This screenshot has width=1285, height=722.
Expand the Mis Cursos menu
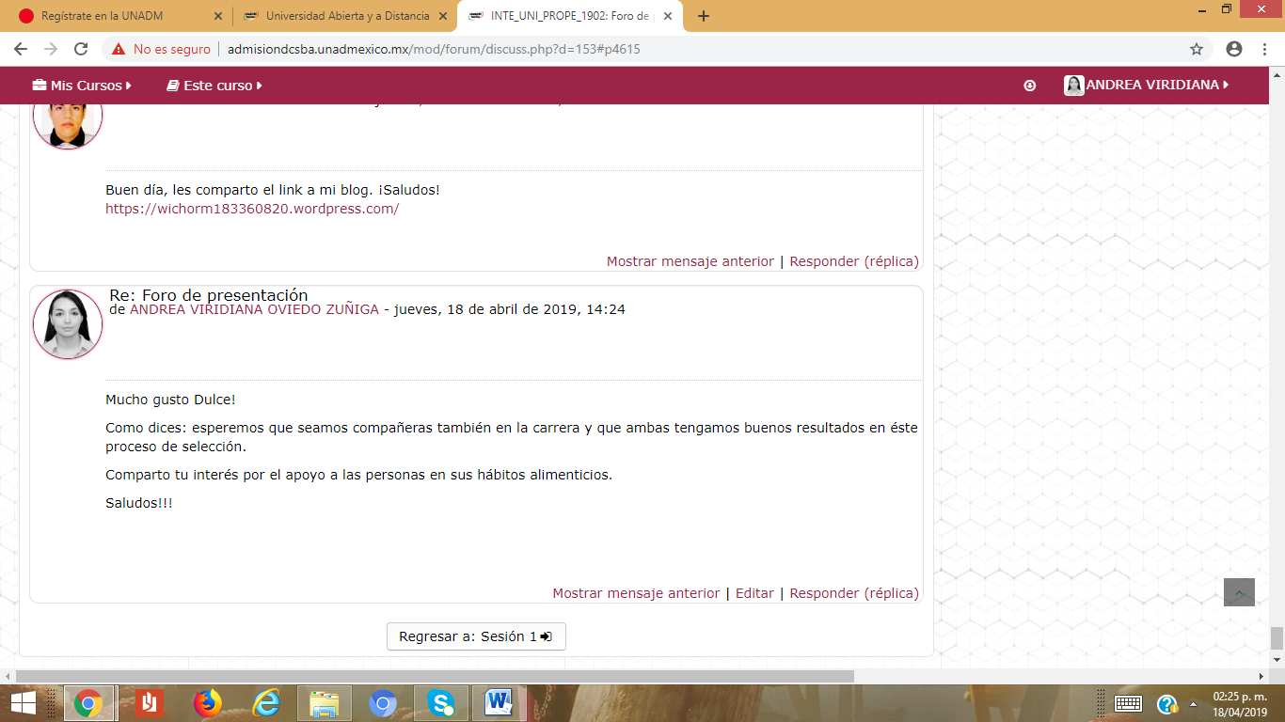pos(82,86)
